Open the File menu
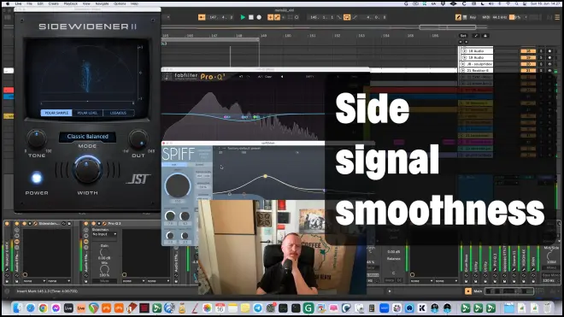Viewport: 564px width, 317px height. 30,3
